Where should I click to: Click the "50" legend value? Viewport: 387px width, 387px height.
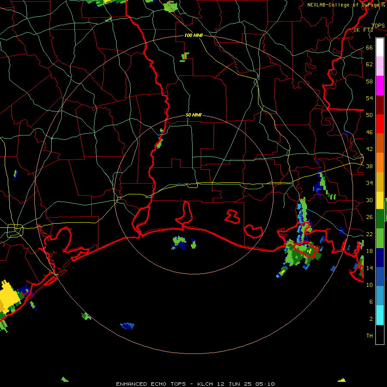tap(369, 115)
